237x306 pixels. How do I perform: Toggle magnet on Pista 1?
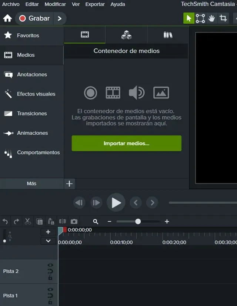click(x=50, y=296)
